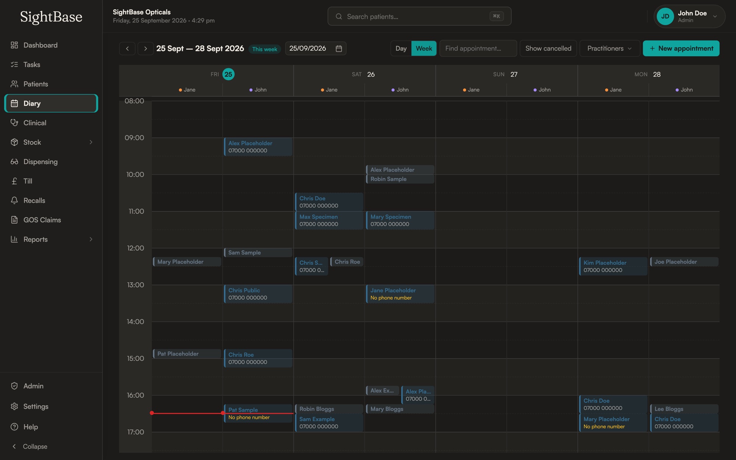Open the Patients menu item
Screen dimensions: 736x460
coord(51,84)
